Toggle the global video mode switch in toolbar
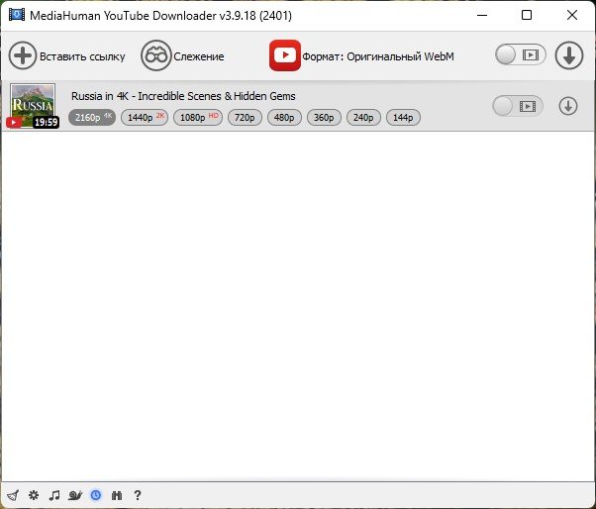 pos(520,55)
